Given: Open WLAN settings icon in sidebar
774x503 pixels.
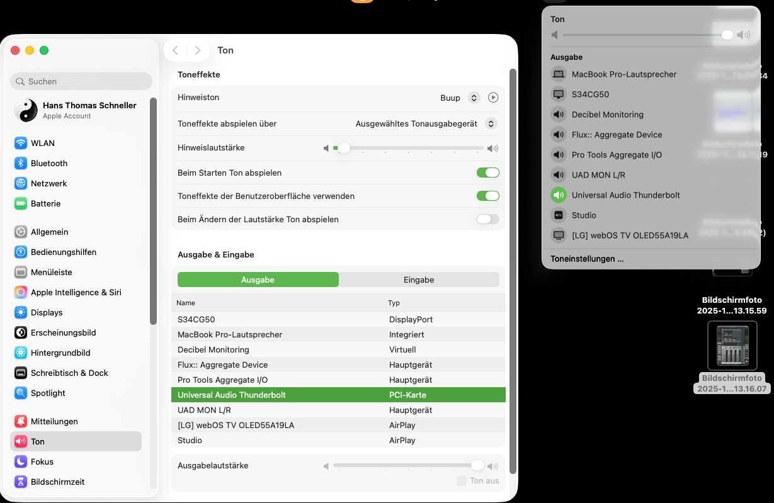Looking at the screenshot, I should pyautogui.click(x=21, y=143).
